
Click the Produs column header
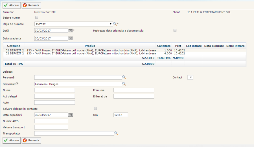click(90, 46)
